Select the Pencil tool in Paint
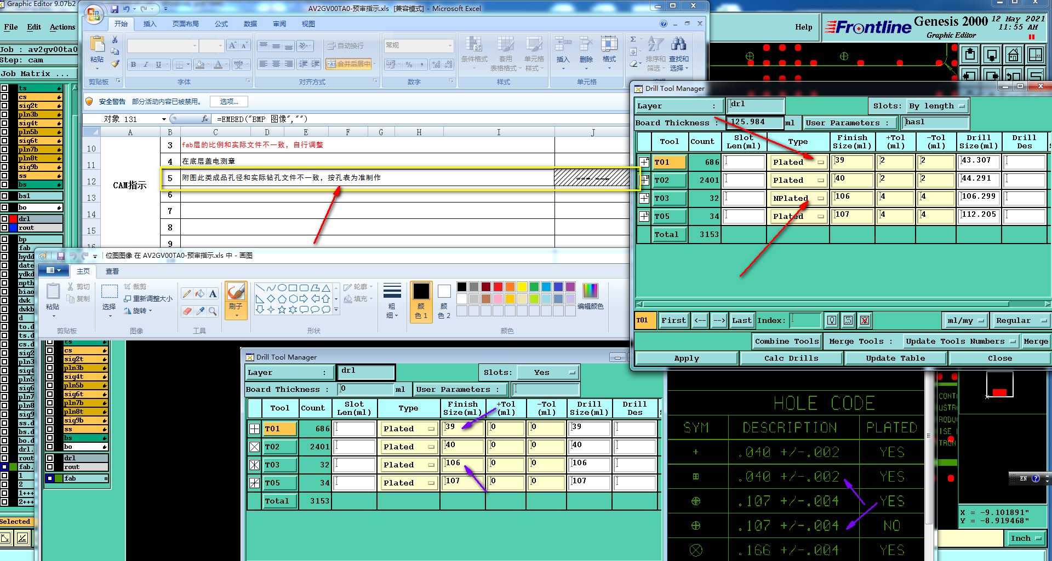Viewport: 1052px width, 561px height. (187, 294)
